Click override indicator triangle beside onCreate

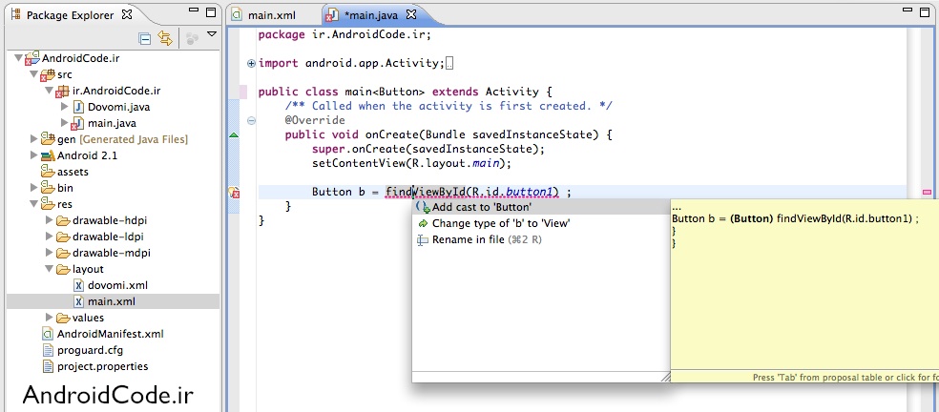[x=235, y=135]
